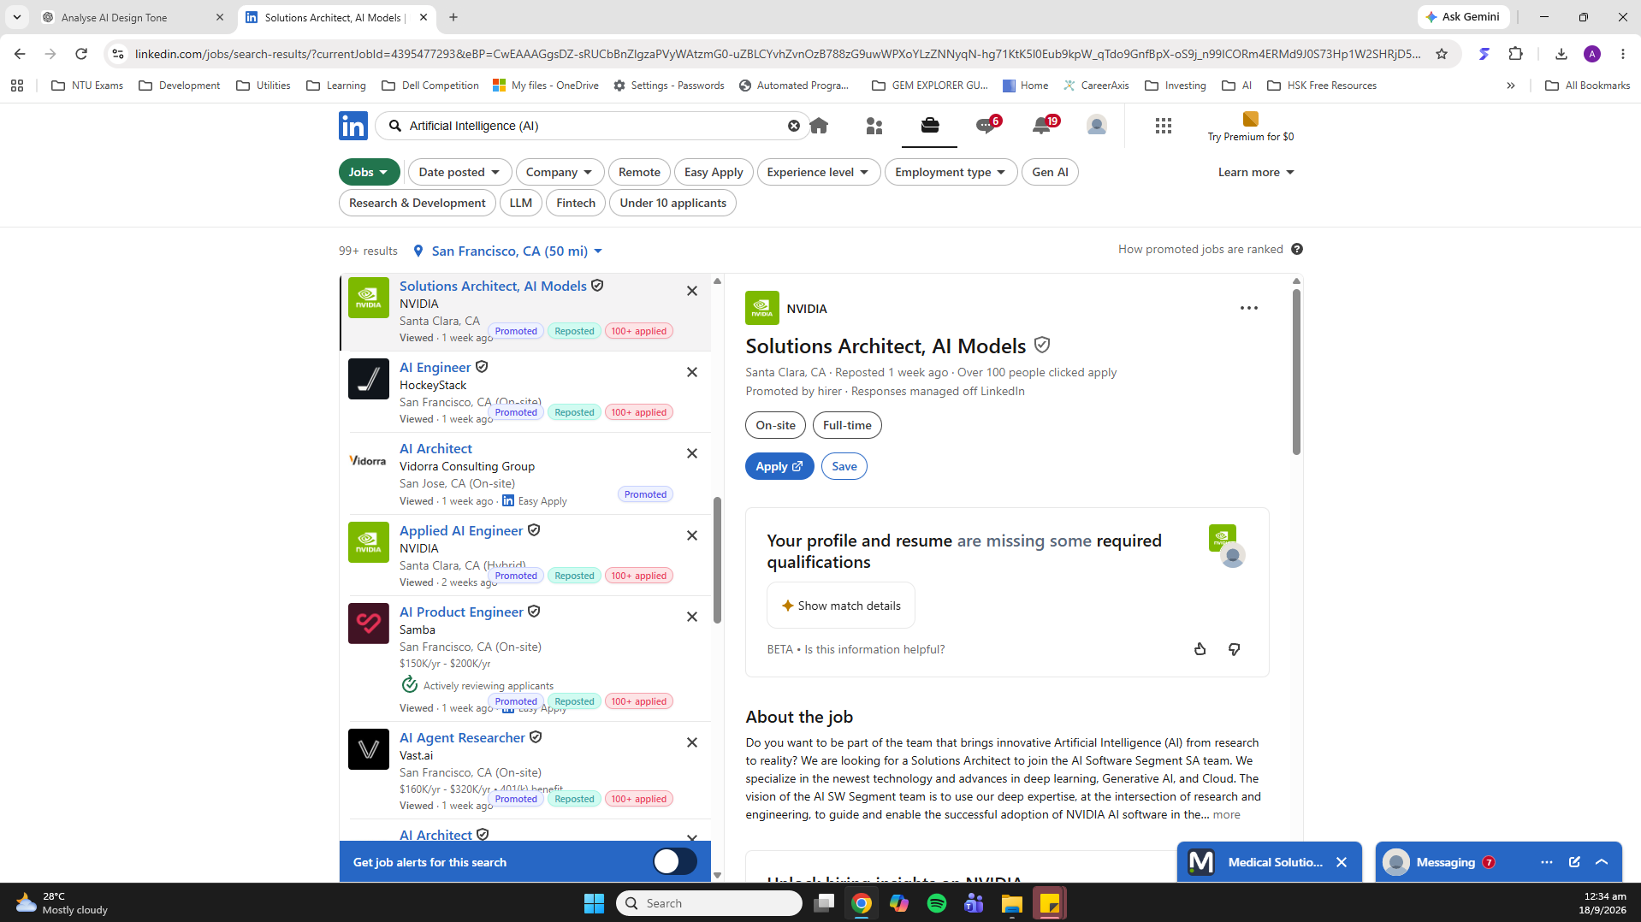Screen dimensions: 1641x922
Task: Go to the Home feed icon
Action: tap(819, 126)
